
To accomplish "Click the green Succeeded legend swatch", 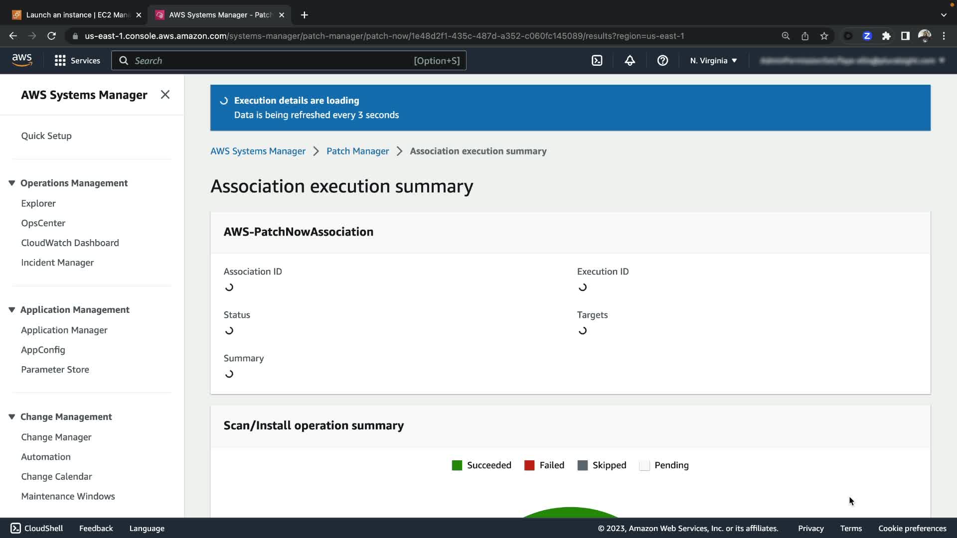I will (457, 465).
